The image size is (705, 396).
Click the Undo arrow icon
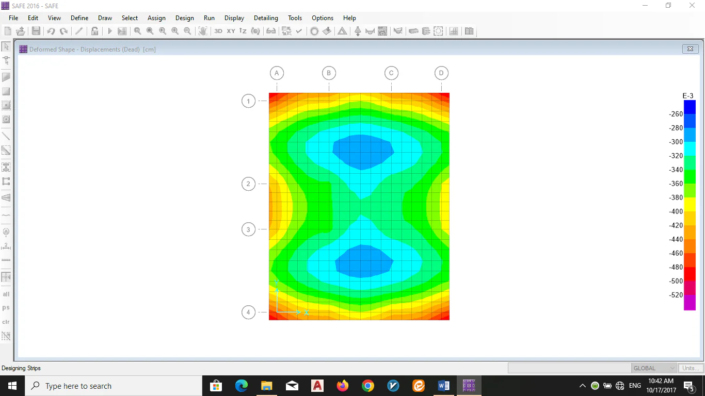(51, 31)
